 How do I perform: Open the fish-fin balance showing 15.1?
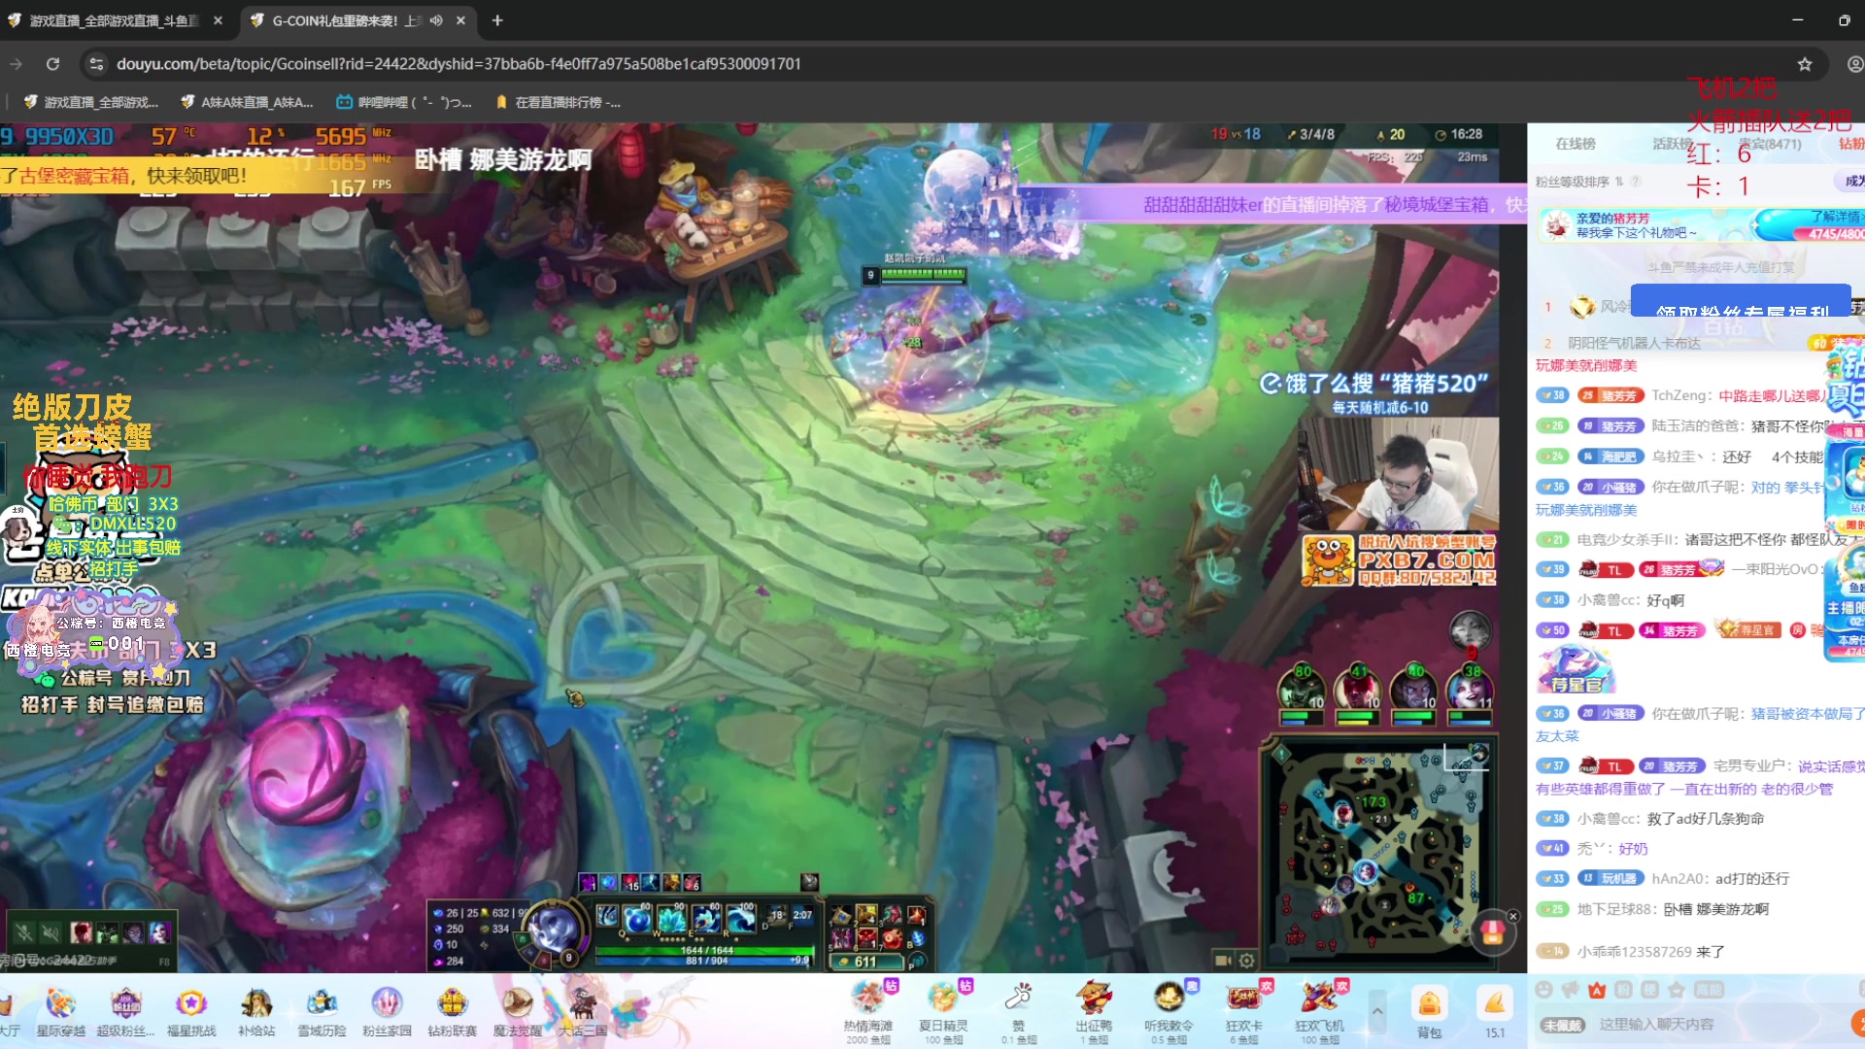pyautogui.click(x=1495, y=1012)
